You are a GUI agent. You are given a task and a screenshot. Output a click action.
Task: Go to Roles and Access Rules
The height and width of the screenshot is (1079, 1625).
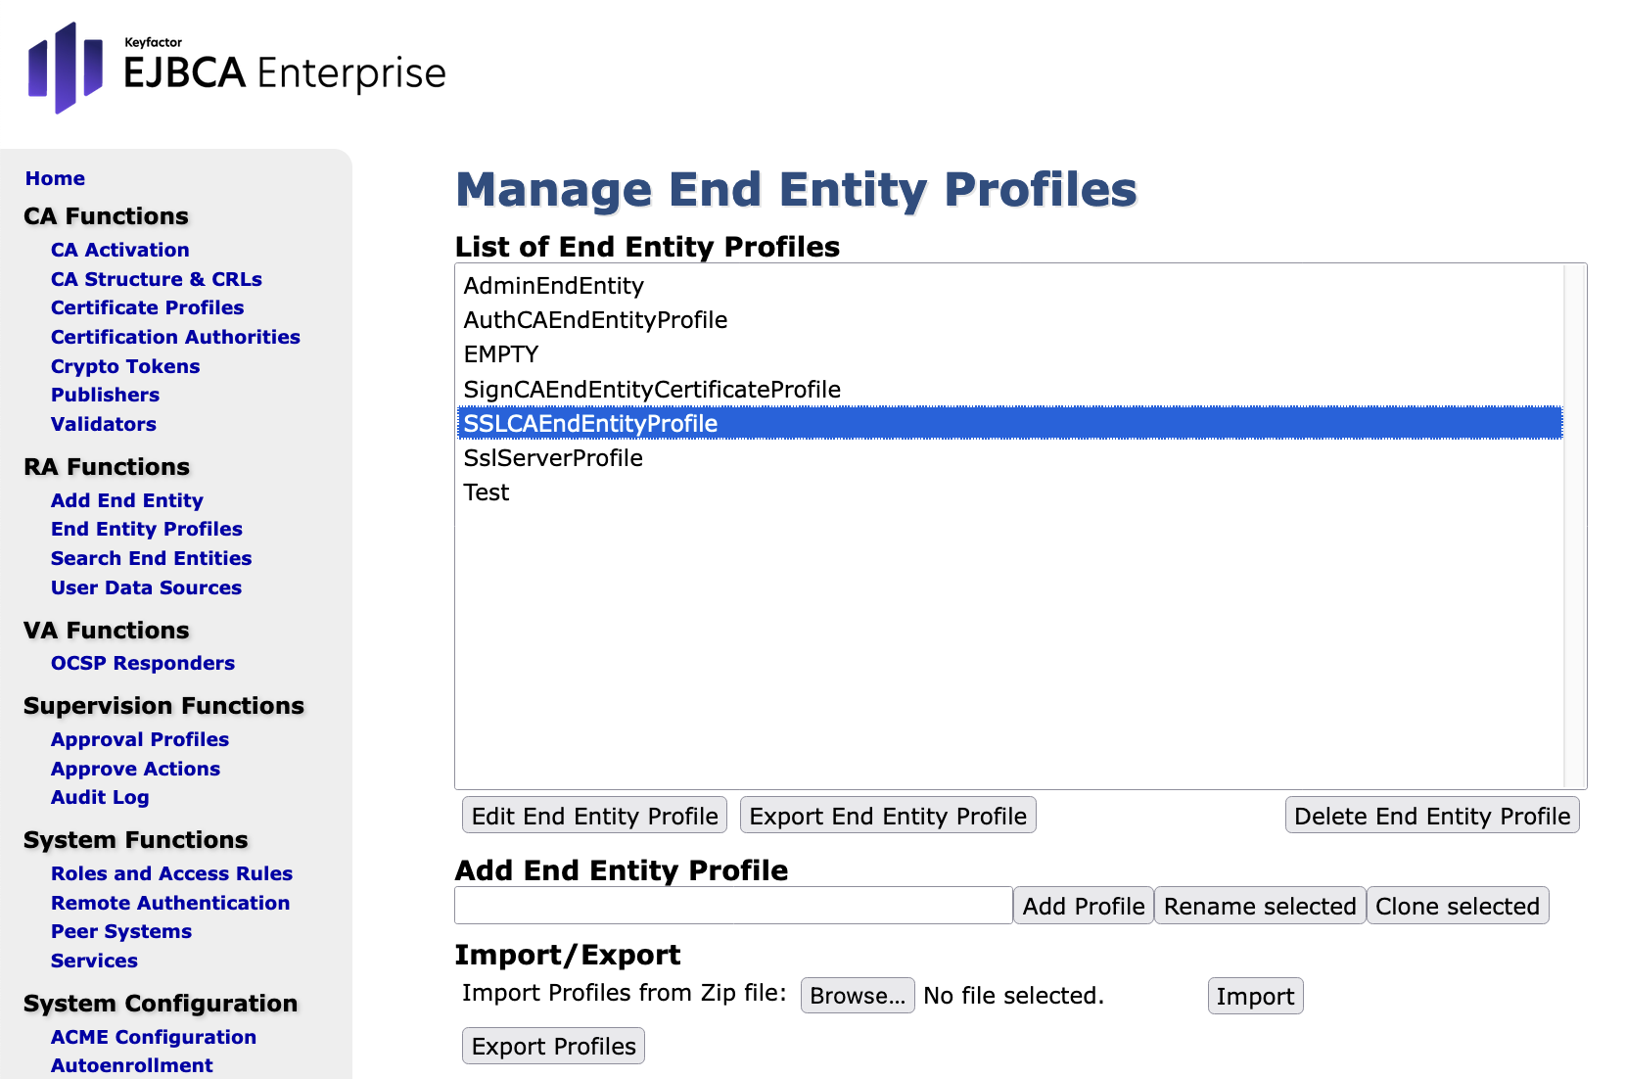coord(171,873)
